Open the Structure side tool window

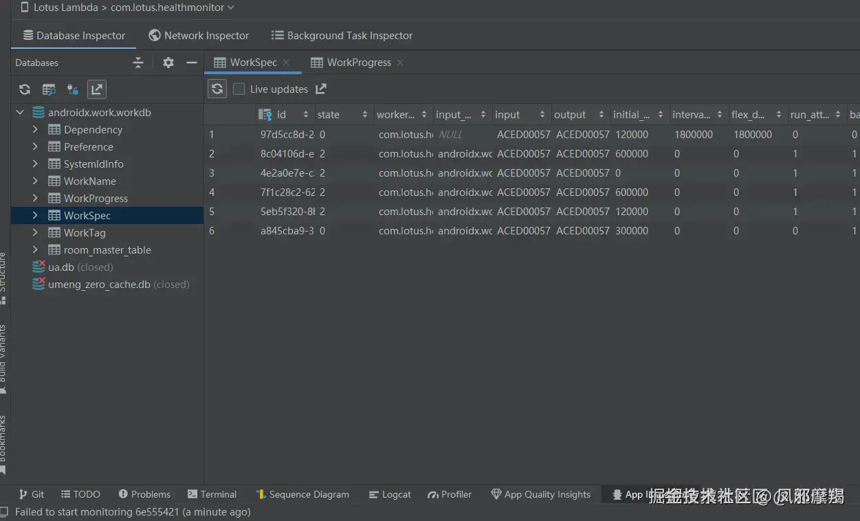click(x=4, y=278)
